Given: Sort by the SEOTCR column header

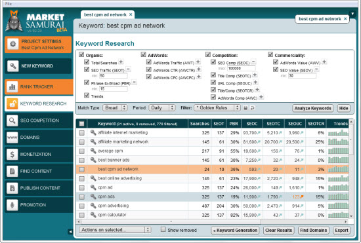Looking at the screenshot, I should point(316,124).
